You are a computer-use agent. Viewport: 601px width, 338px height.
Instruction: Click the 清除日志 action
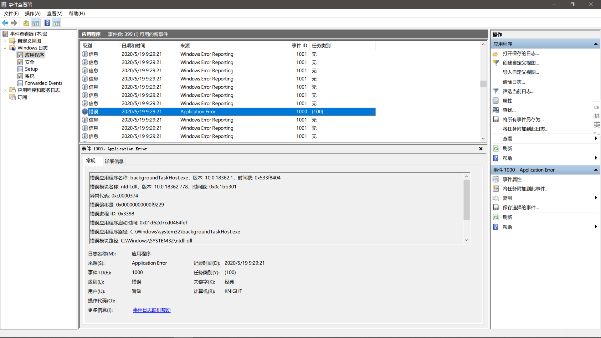click(514, 82)
